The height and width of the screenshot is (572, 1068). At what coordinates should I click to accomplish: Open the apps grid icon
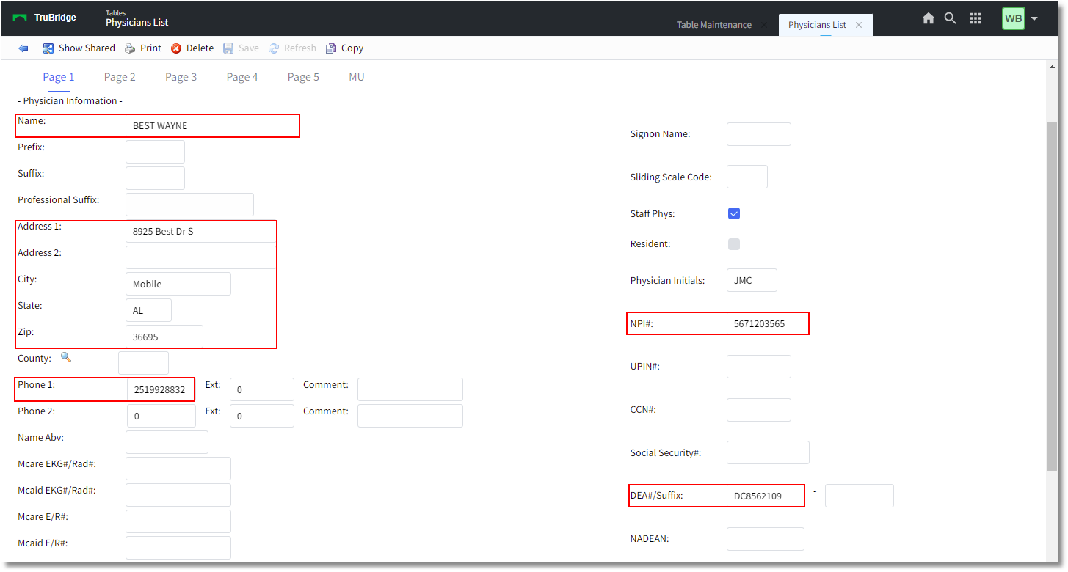[x=976, y=18]
